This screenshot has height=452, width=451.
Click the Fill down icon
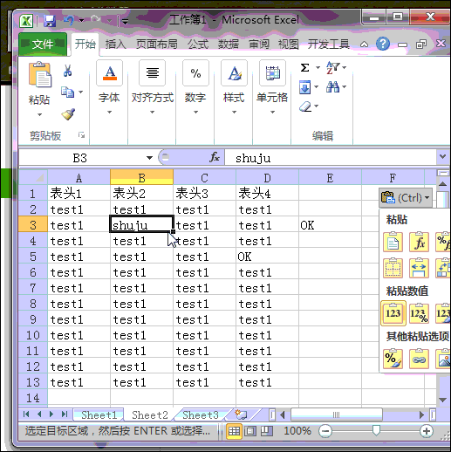304,87
